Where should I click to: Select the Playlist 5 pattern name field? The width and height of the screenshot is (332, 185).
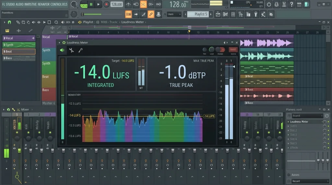198,14
